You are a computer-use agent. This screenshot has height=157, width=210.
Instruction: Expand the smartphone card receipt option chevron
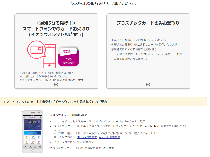coord(56,85)
